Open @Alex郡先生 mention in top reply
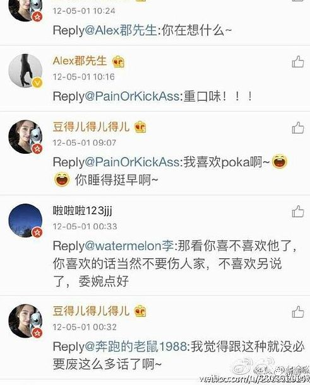The height and width of the screenshot is (385, 310). click(x=121, y=30)
